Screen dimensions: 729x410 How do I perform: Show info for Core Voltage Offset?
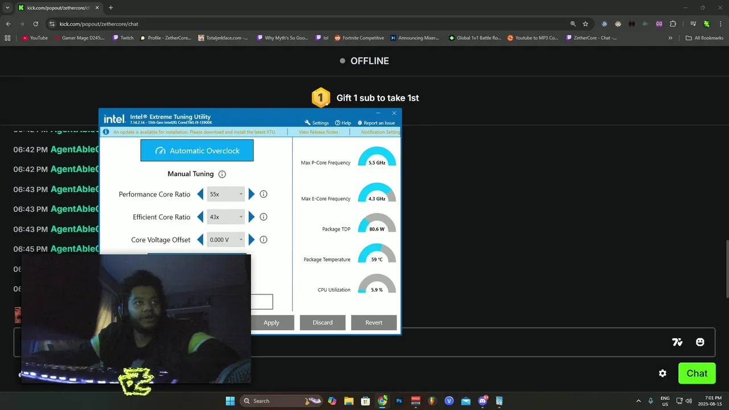pyautogui.click(x=263, y=240)
